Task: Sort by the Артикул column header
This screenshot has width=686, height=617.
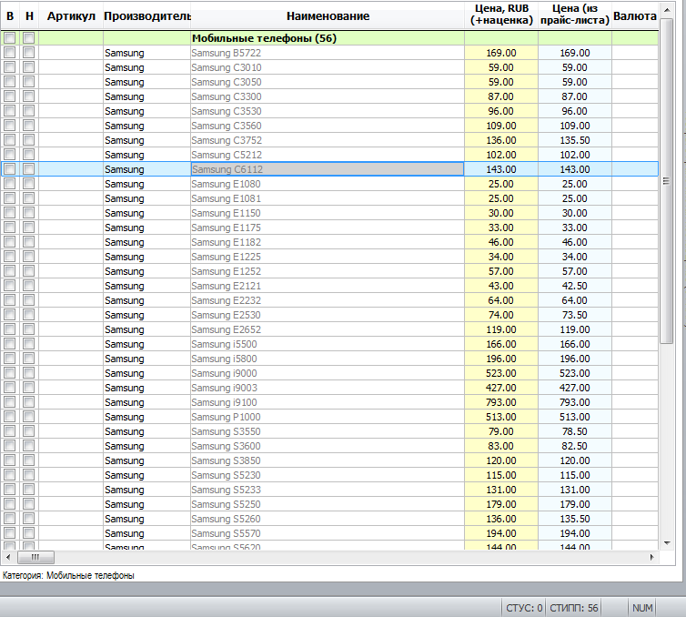Action: tap(71, 15)
